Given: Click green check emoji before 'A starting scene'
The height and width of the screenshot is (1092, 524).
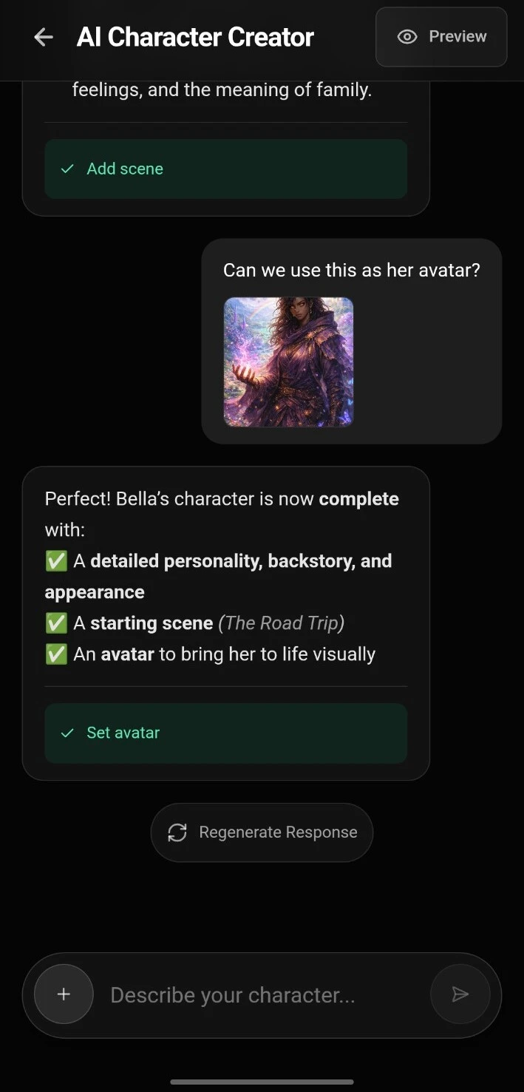Looking at the screenshot, I should (x=56, y=623).
